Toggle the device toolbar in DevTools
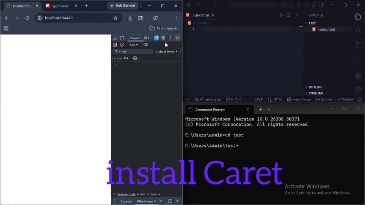Screen dimensions: 365x205 122,38
